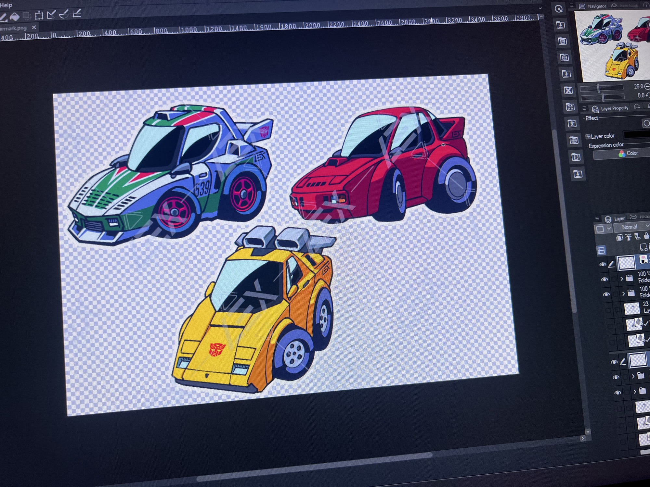Hide the second 100% Folder layer
Image resolution: width=650 pixels, height=487 pixels.
(606, 294)
